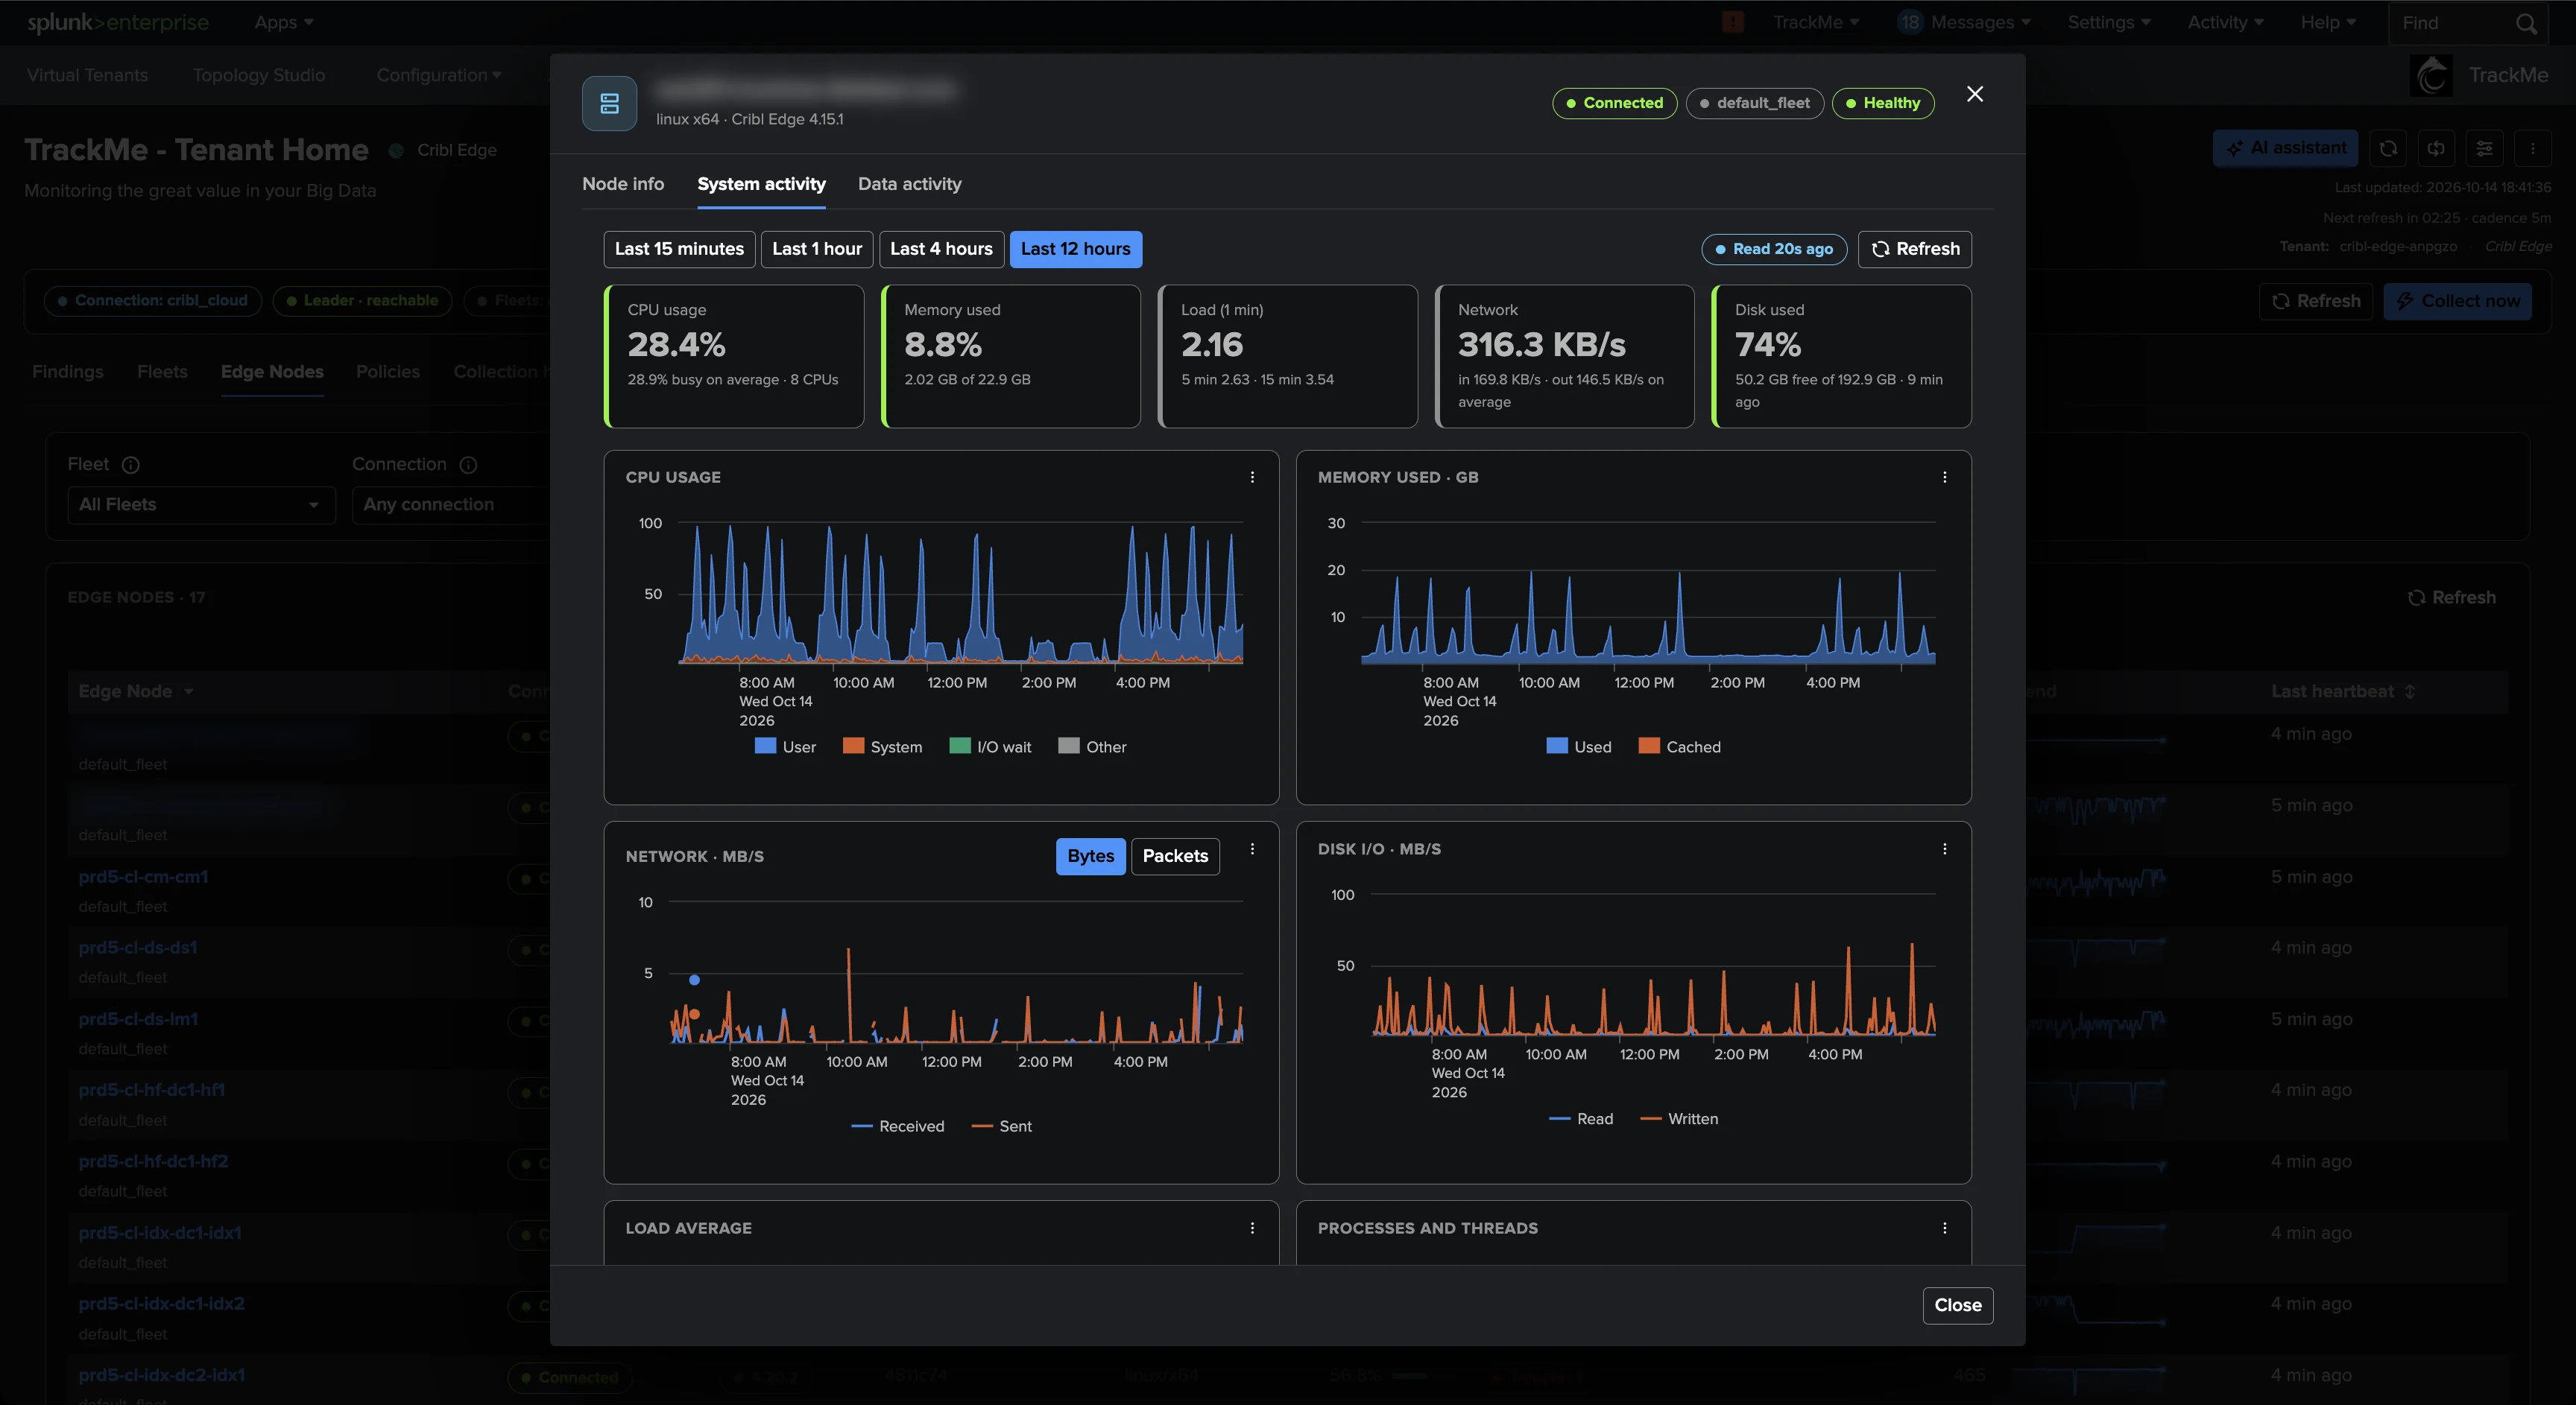Image resolution: width=2576 pixels, height=1405 pixels.
Task: Open the prd5-cl-cm-cm1 edge node link
Action: [x=143, y=876]
